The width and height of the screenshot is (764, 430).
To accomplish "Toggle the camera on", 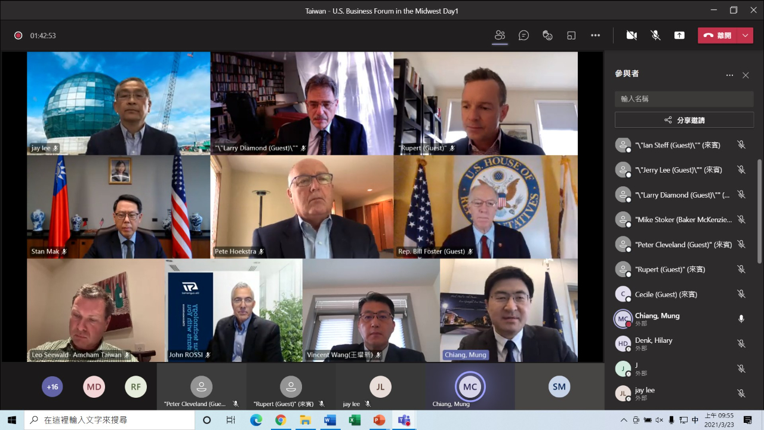I will tap(631, 35).
